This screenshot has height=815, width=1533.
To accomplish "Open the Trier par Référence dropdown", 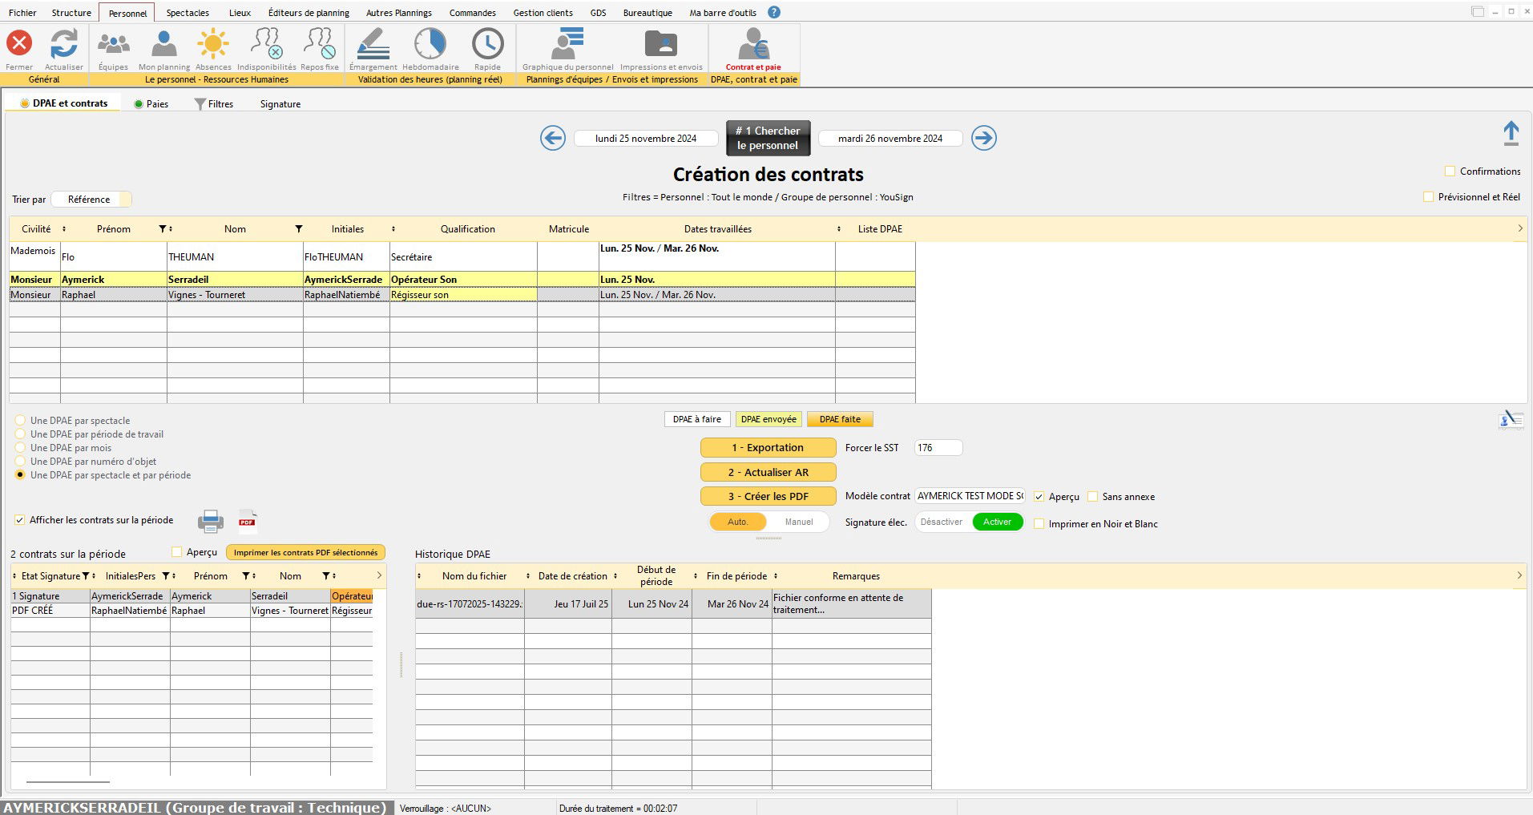I will pyautogui.click(x=91, y=200).
